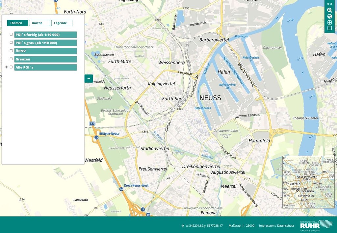
Task: Click the Kolpingviertel label
Action: [x=161, y=84]
